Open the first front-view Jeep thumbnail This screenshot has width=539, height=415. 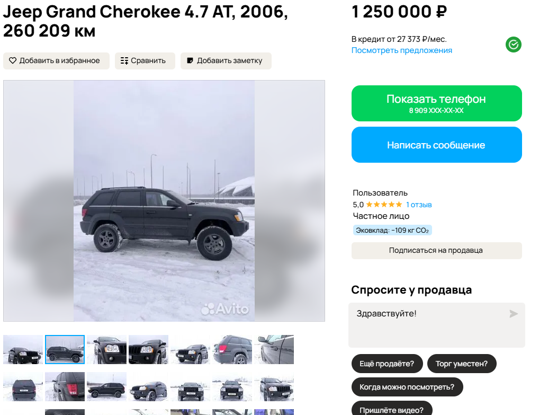[23, 350]
